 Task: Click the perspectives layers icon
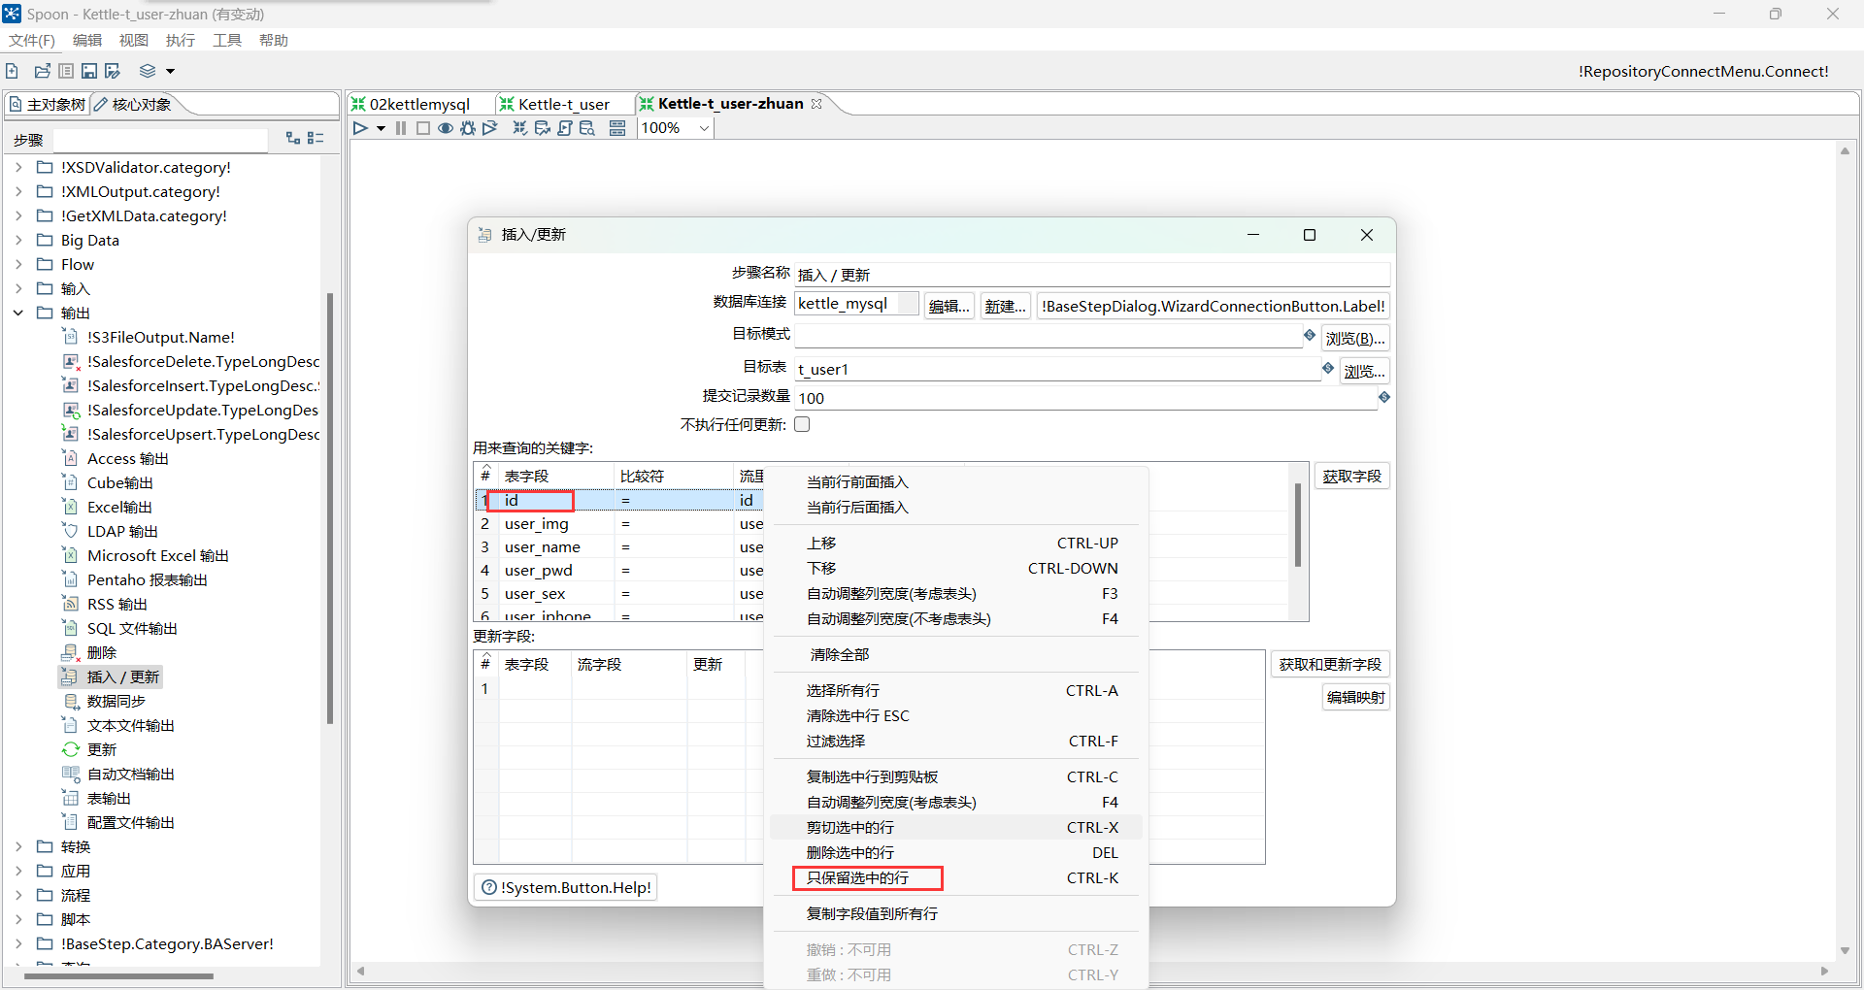point(148,71)
